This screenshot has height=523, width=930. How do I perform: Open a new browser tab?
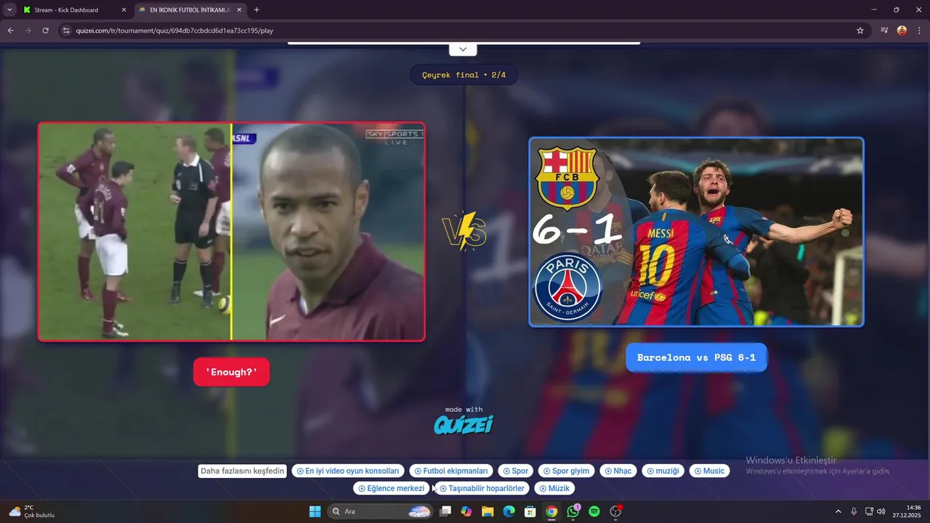(x=256, y=10)
